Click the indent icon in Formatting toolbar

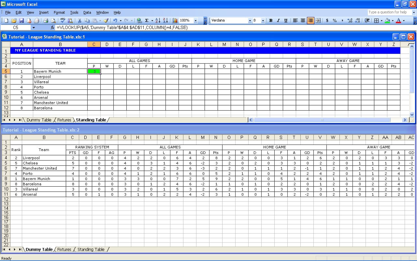point(367,21)
